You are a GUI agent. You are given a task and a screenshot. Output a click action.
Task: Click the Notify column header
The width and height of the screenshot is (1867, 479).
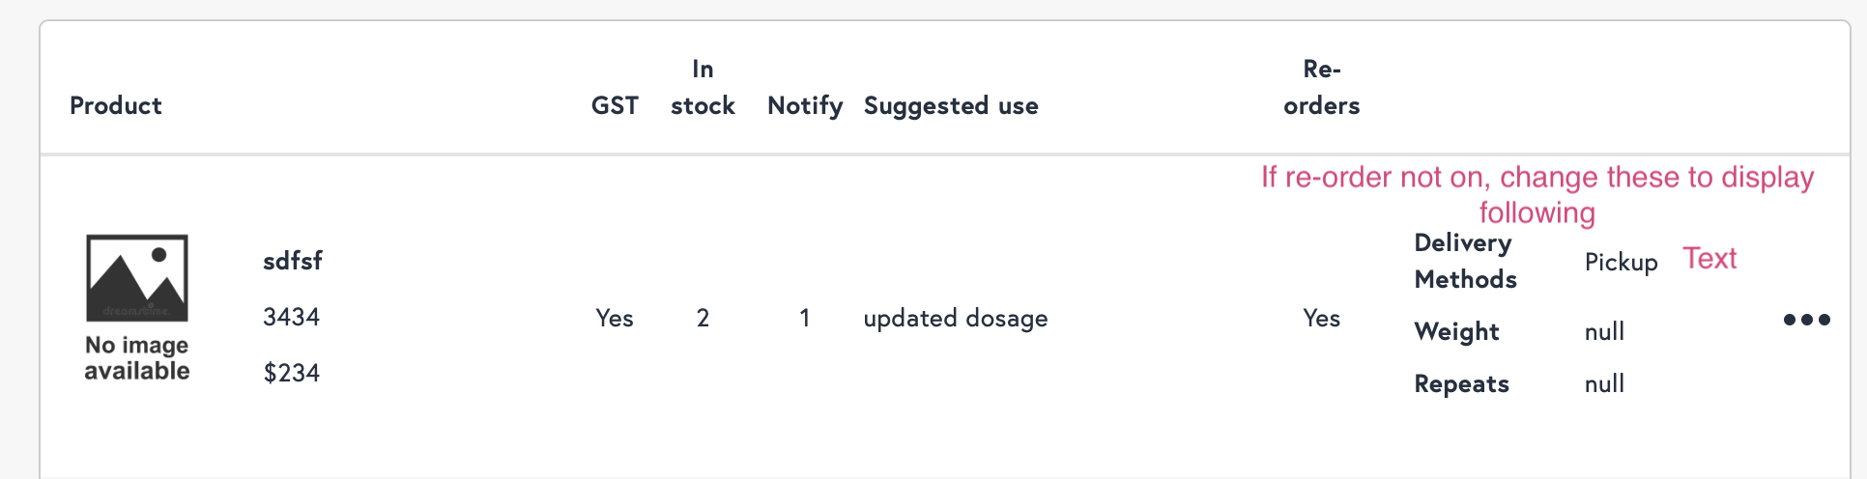point(804,105)
